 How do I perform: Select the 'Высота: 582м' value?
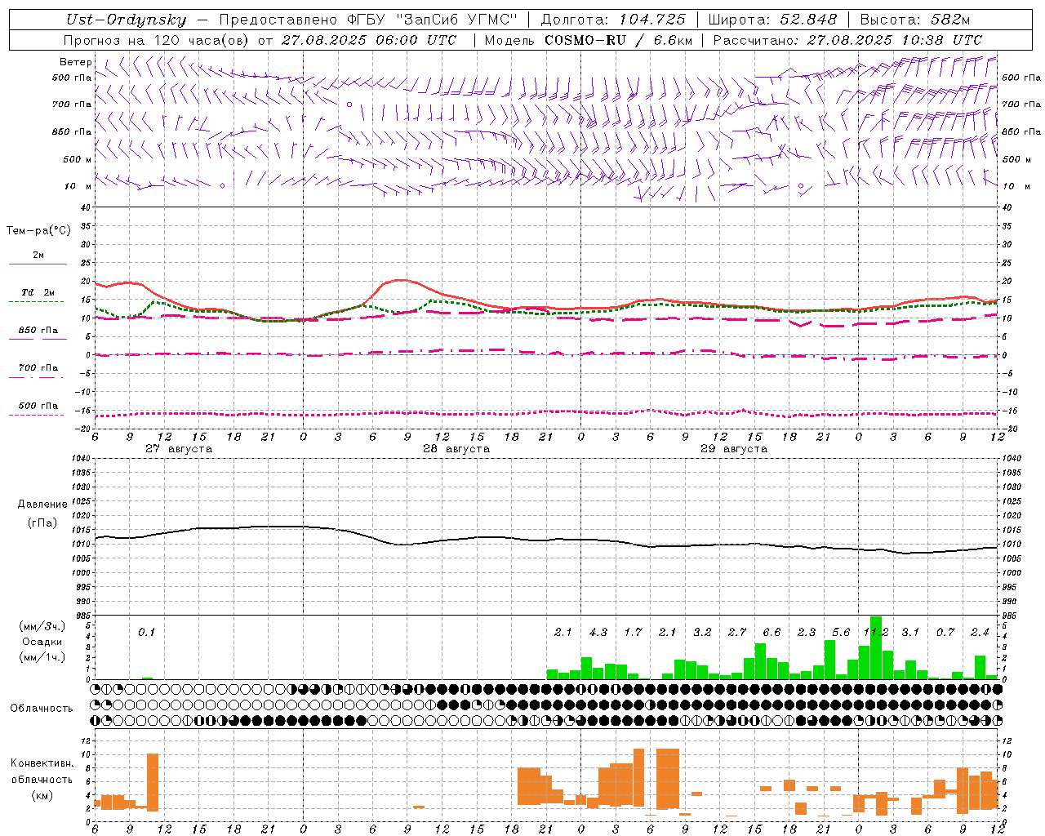click(x=915, y=20)
